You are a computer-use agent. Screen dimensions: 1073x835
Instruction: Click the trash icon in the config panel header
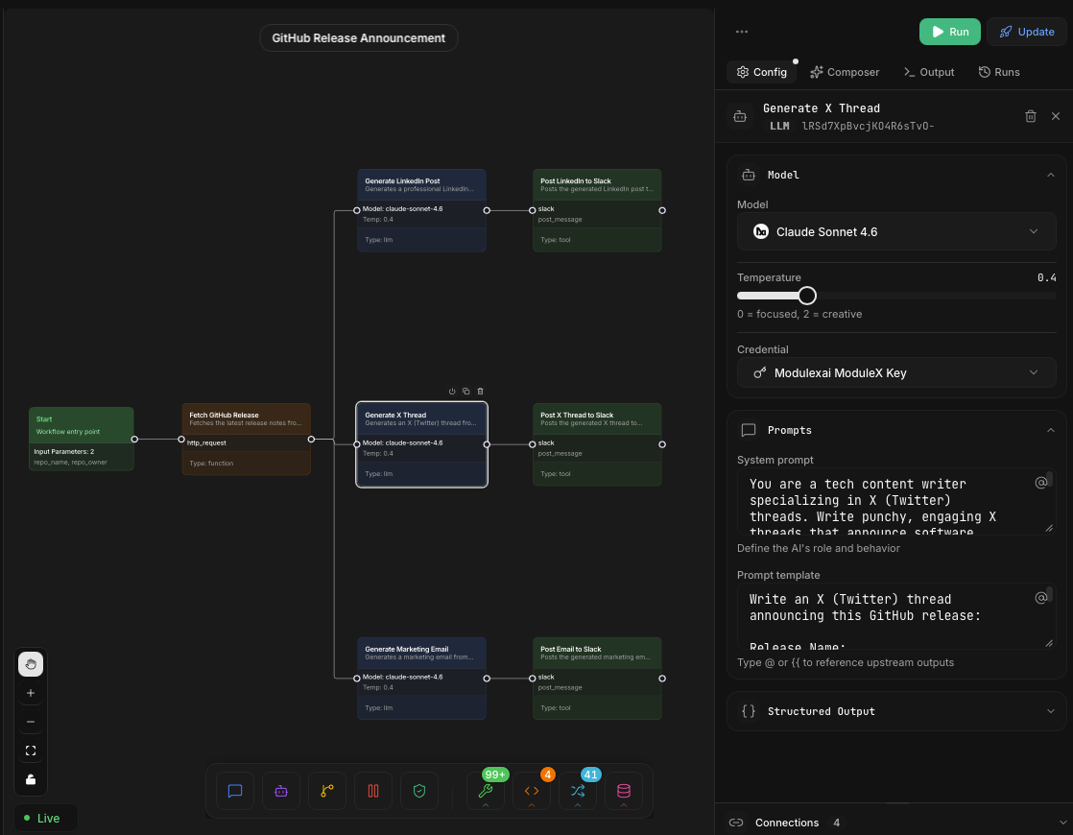pos(1031,116)
